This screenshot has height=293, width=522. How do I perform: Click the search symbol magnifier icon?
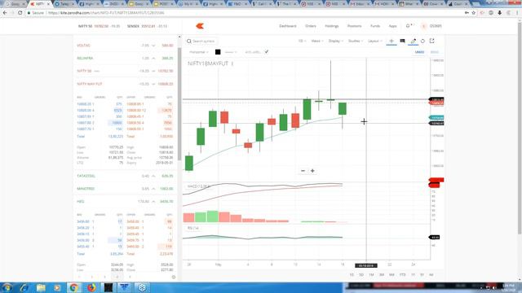click(x=189, y=42)
